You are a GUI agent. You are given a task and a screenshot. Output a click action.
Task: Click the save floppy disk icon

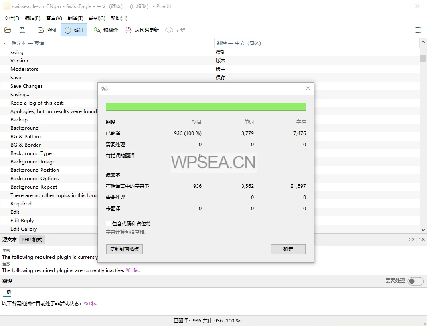(22, 30)
